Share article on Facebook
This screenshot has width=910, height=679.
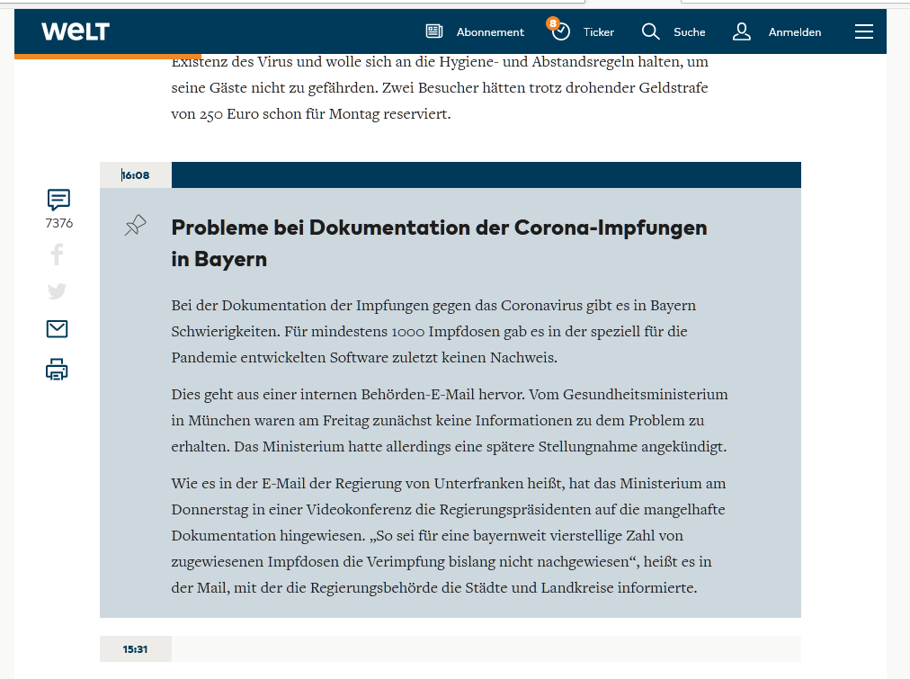tap(57, 255)
